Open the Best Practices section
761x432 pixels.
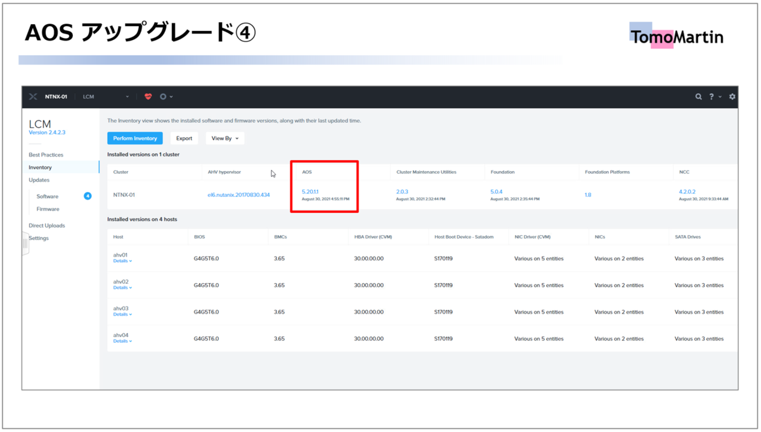coord(46,155)
